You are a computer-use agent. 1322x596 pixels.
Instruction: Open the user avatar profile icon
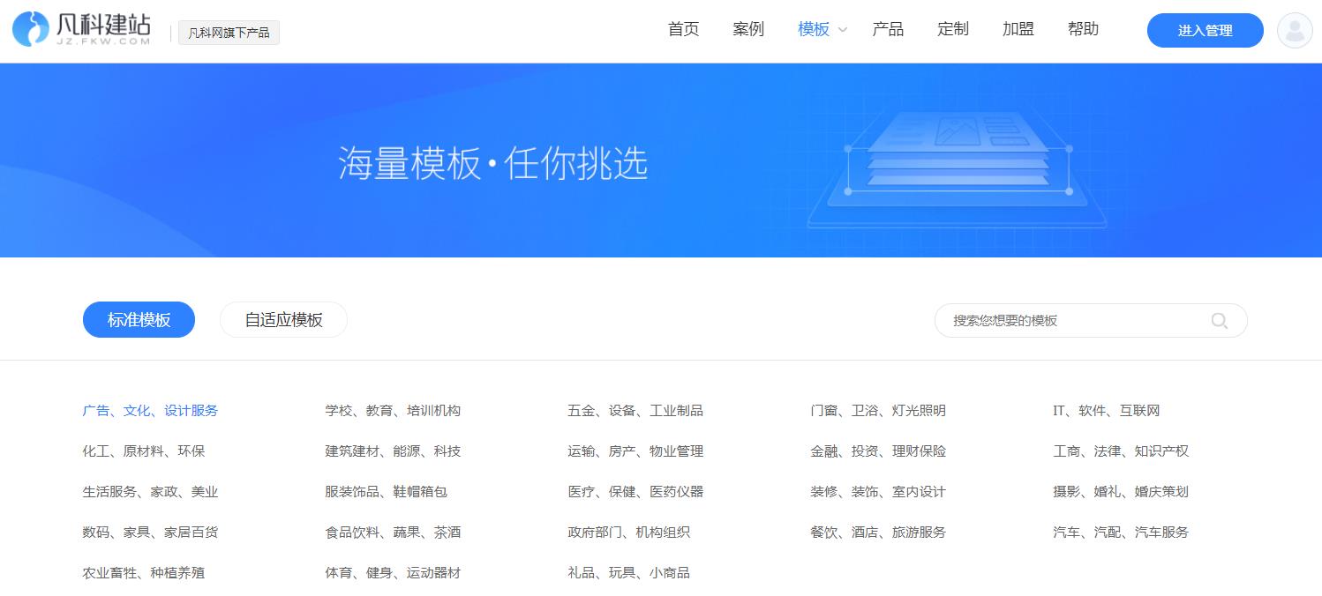click(1295, 30)
